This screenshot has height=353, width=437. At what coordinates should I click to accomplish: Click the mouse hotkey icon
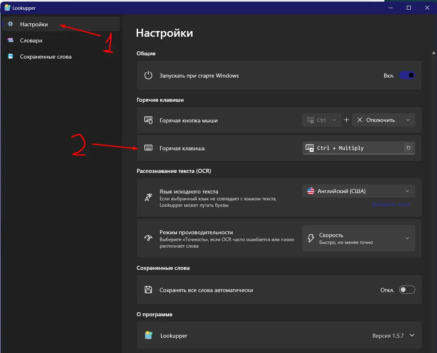pos(148,120)
